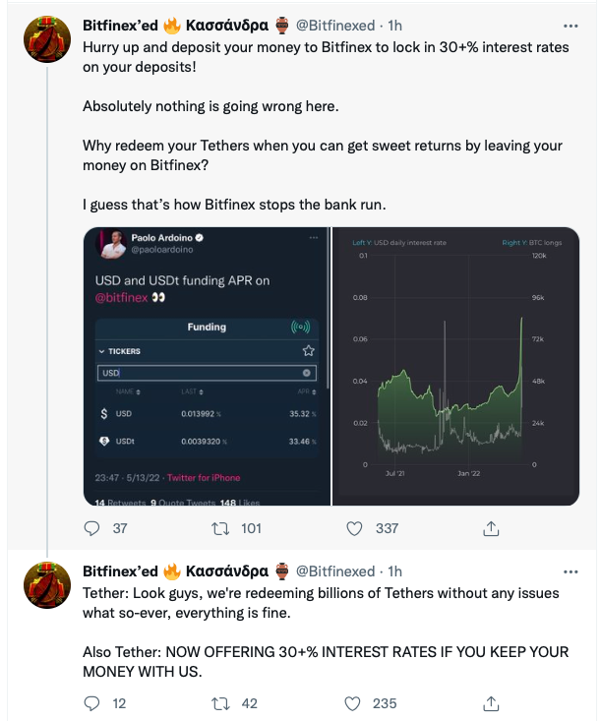
Task: Click the 1h timestamp of first tweet
Action: pyautogui.click(x=393, y=25)
